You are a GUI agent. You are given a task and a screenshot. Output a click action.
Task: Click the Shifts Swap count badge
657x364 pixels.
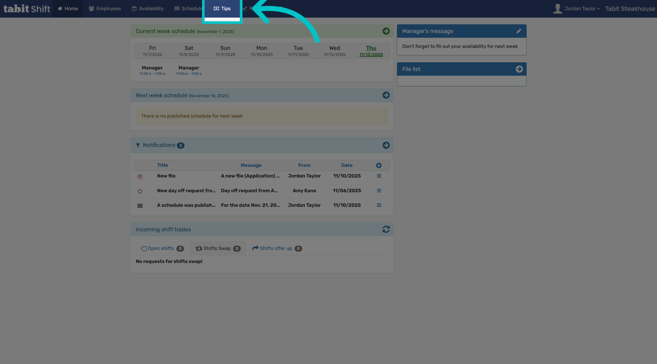click(237, 249)
